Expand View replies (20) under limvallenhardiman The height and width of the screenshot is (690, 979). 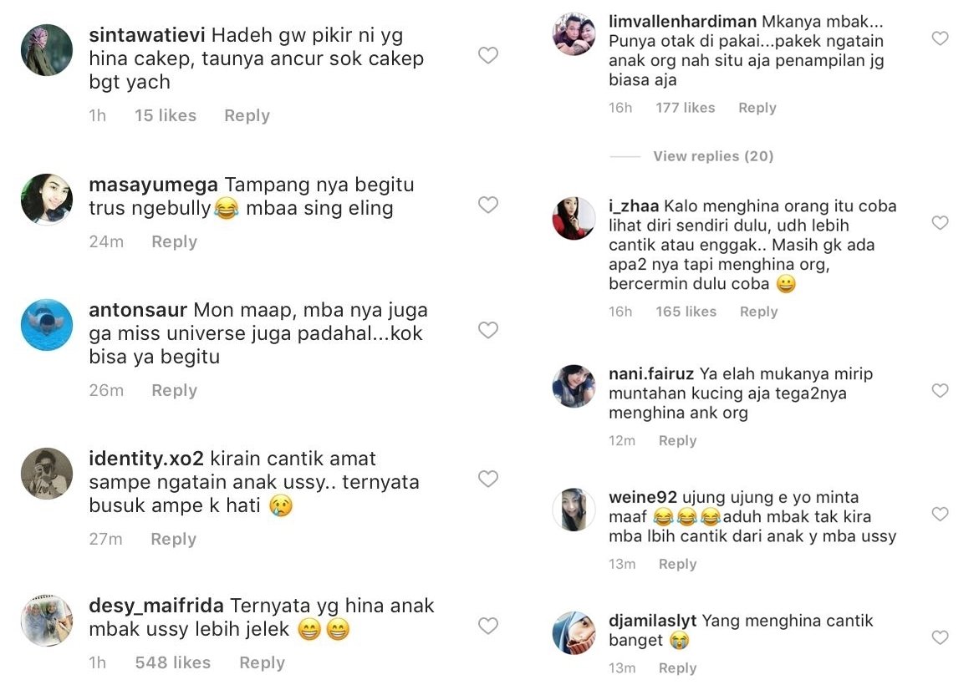pos(713,156)
